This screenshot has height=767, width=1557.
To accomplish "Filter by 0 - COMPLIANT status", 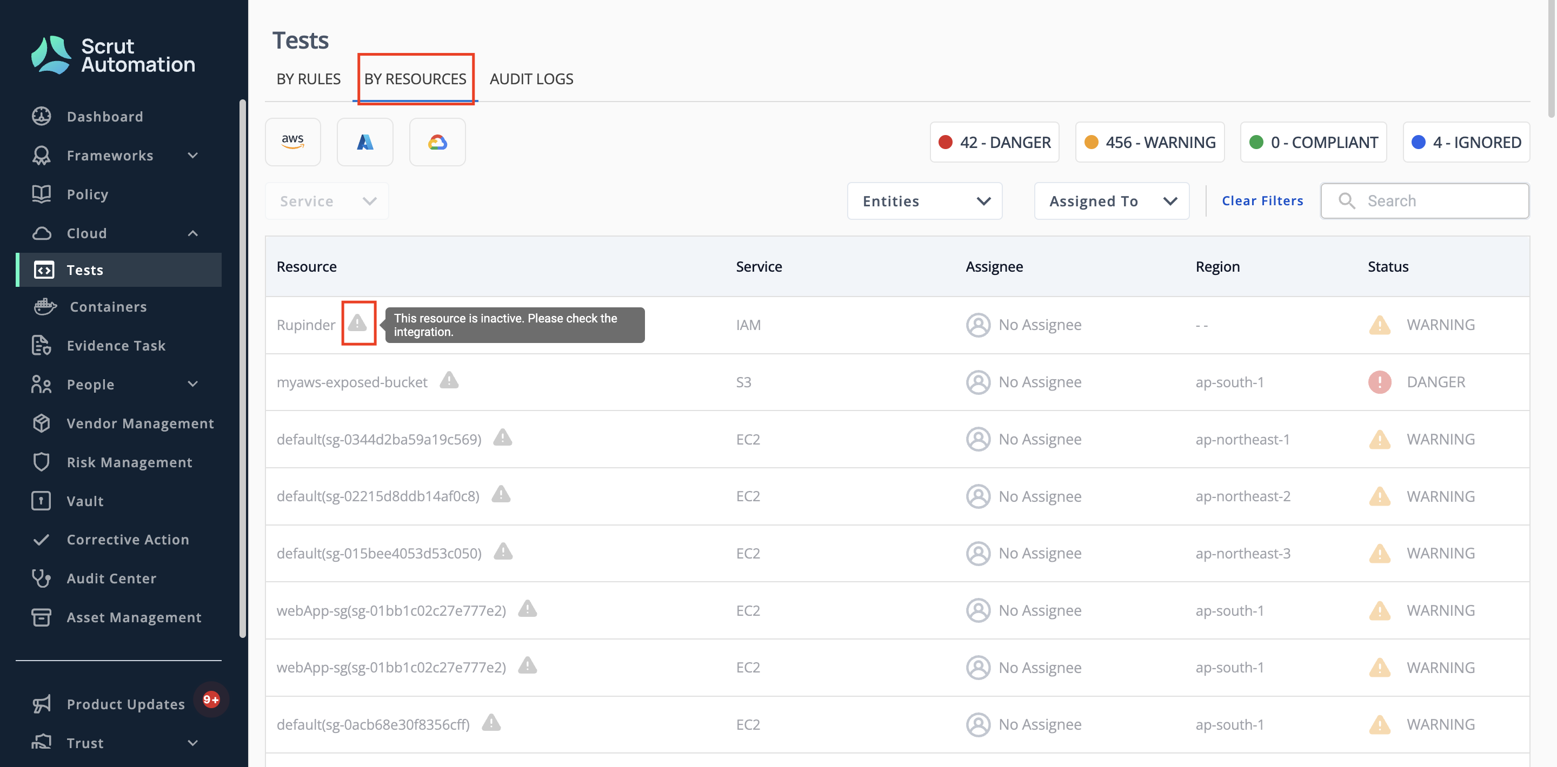I will (x=1313, y=142).
